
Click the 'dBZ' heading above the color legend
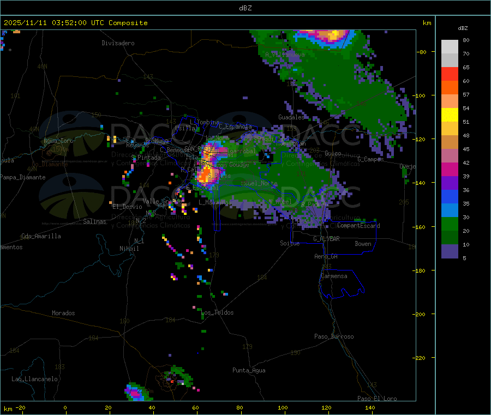[463, 28]
